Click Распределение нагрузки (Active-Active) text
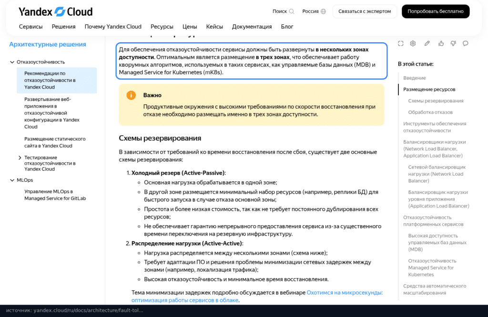Image resolution: width=488 pixels, height=317 pixels. tap(187, 244)
